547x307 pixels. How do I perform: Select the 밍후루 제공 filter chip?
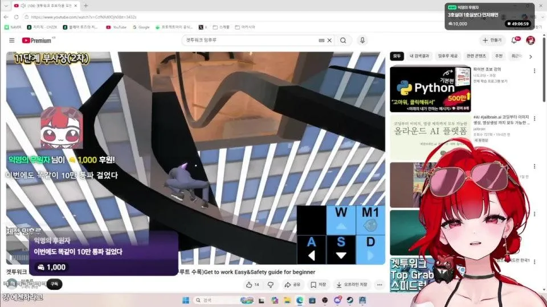448,56
